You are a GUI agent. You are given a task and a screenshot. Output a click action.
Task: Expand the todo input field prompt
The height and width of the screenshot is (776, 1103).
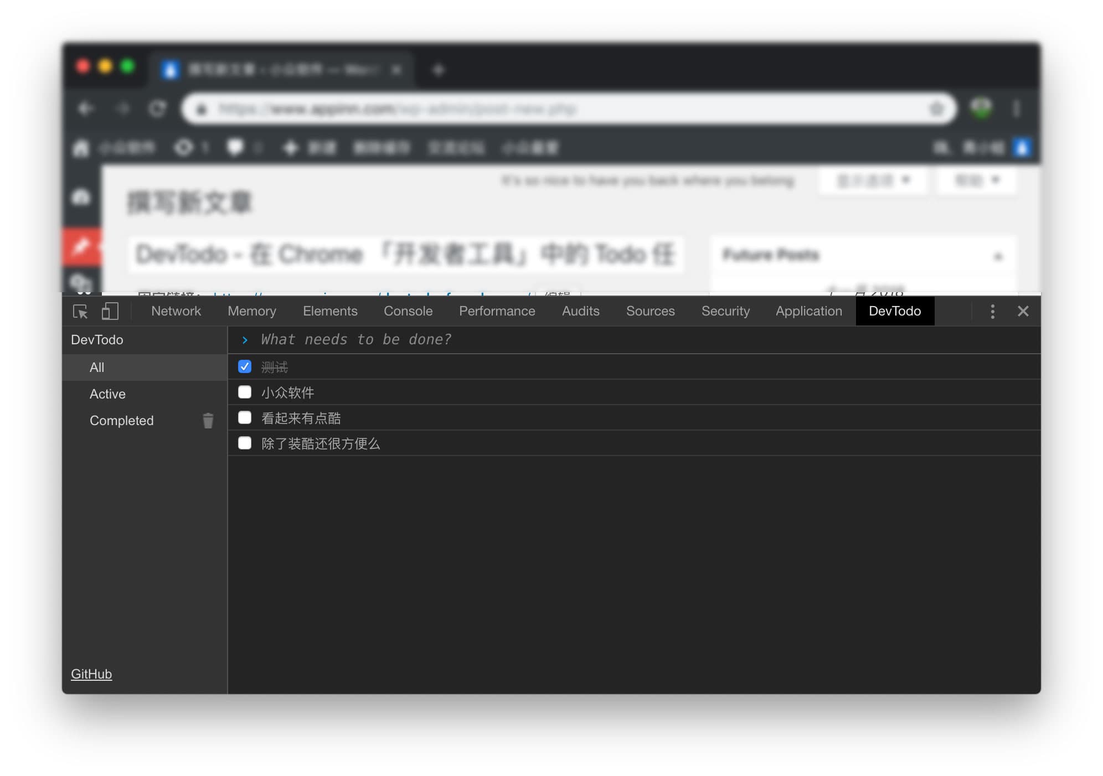(244, 340)
